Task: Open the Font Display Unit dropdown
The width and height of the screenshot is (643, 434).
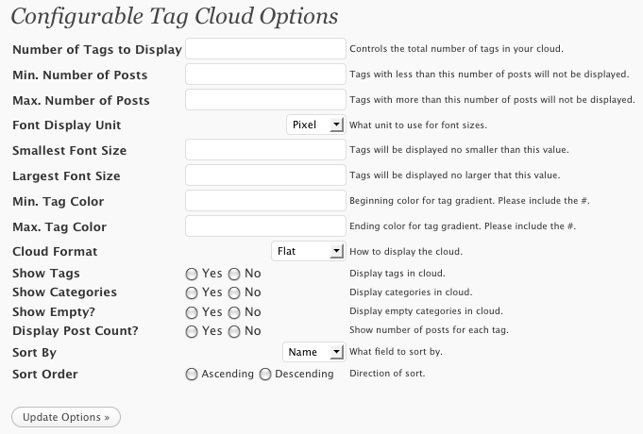Action: click(x=315, y=125)
